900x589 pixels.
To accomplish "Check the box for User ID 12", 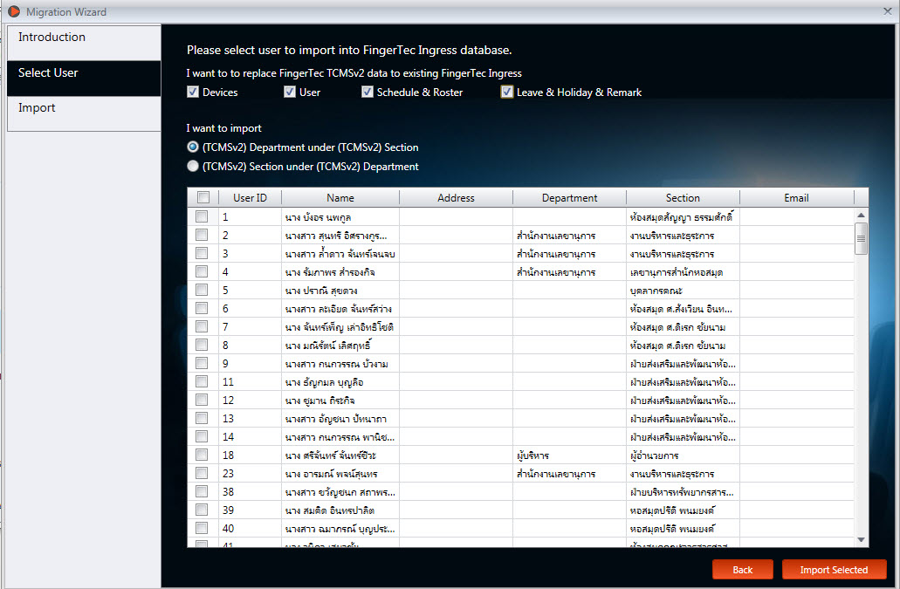I will pyautogui.click(x=202, y=401).
